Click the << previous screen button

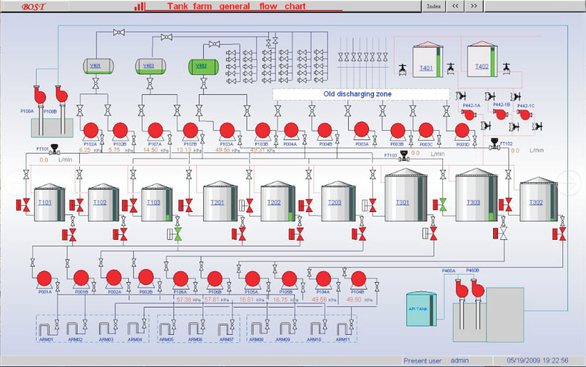pos(455,6)
